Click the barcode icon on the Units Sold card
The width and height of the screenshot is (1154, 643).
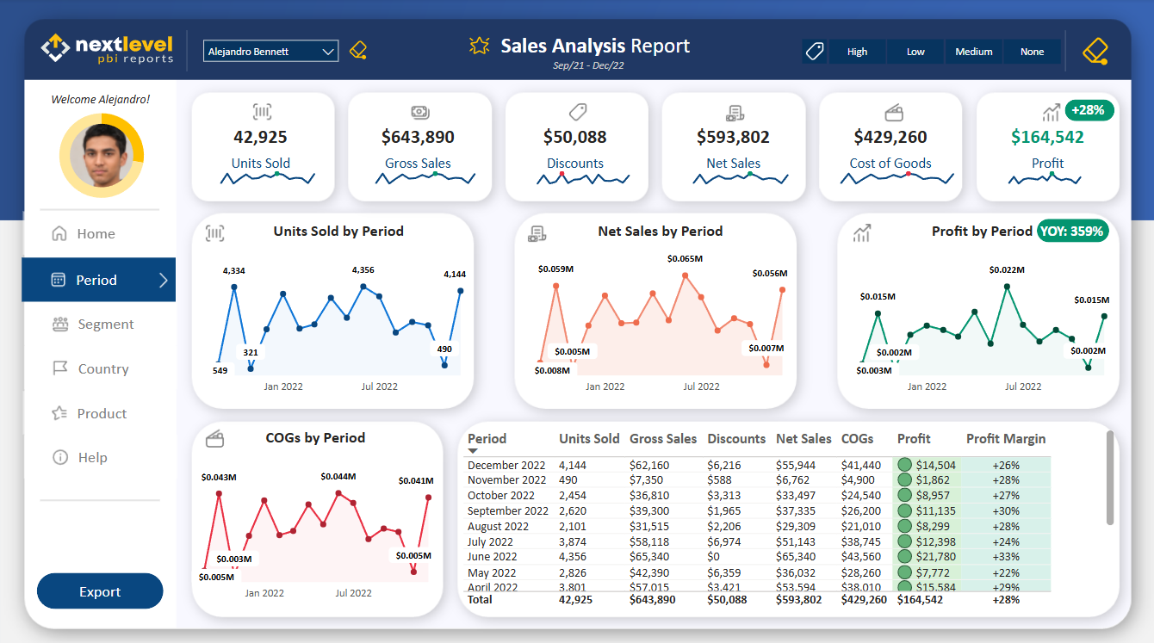click(x=261, y=111)
